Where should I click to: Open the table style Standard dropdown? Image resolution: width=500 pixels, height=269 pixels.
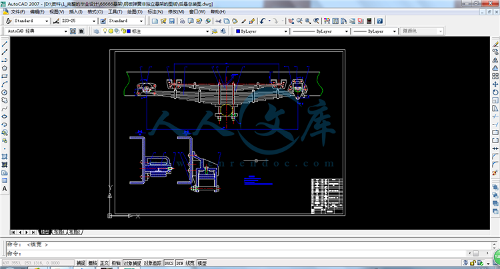click(141, 21)
